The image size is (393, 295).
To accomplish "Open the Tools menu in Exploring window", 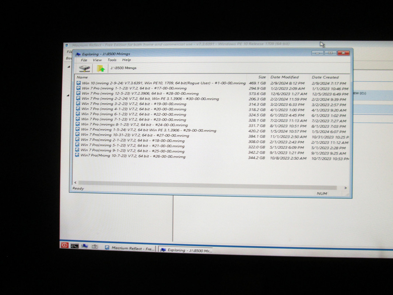I will pyautogui.click(x=112, y=60).
